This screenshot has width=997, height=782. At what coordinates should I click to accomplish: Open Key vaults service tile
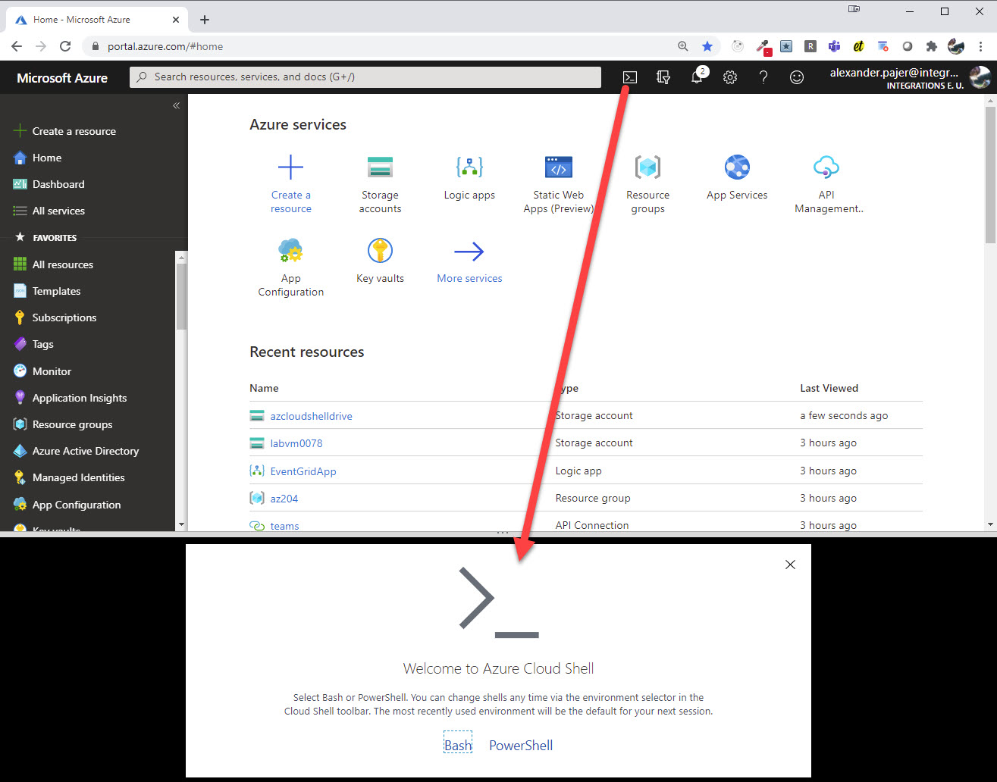(x=380, y=261)
